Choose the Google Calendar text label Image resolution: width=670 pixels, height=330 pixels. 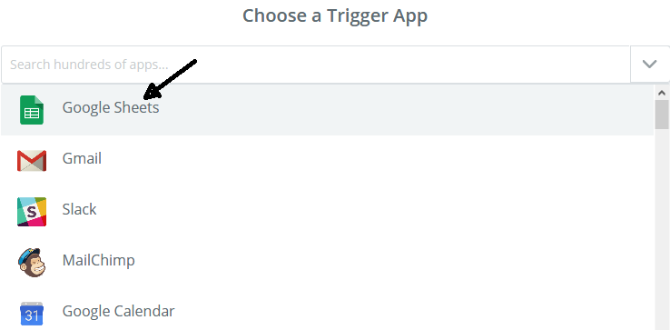118,311
